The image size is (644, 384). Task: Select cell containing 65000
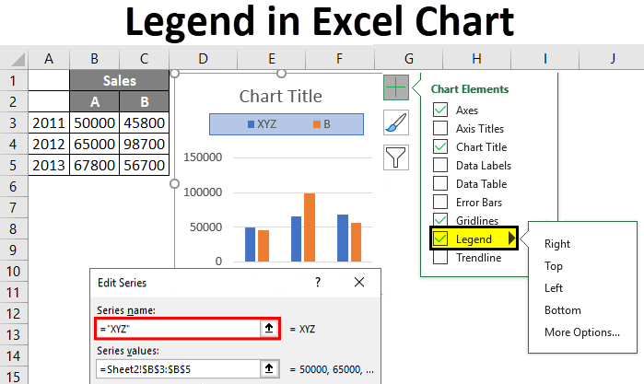95,145
